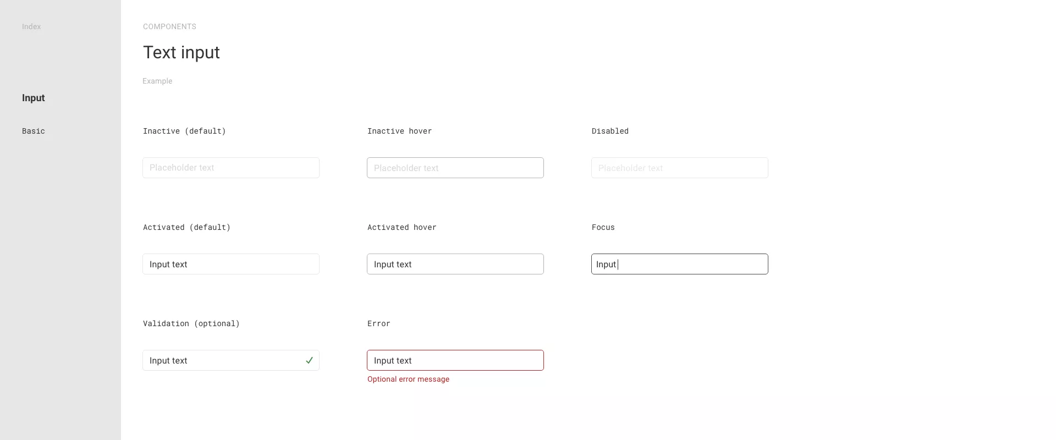
Task: Click the Disabled placeholder input field
Action: (x=680, y=168)
